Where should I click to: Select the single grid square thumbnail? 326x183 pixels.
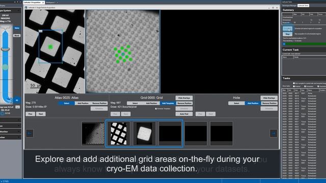pyautogui.click(x=144, y=133)
